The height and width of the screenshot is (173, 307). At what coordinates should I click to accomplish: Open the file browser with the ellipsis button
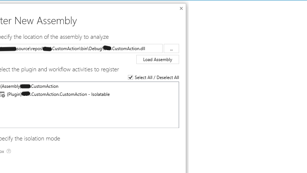point(171,49)
